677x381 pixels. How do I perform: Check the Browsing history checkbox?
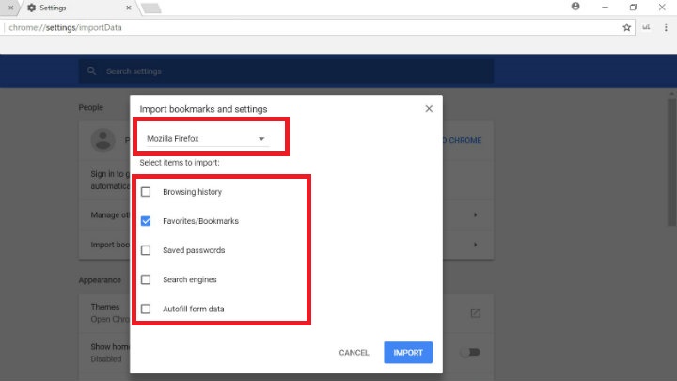tap(146, 192)
